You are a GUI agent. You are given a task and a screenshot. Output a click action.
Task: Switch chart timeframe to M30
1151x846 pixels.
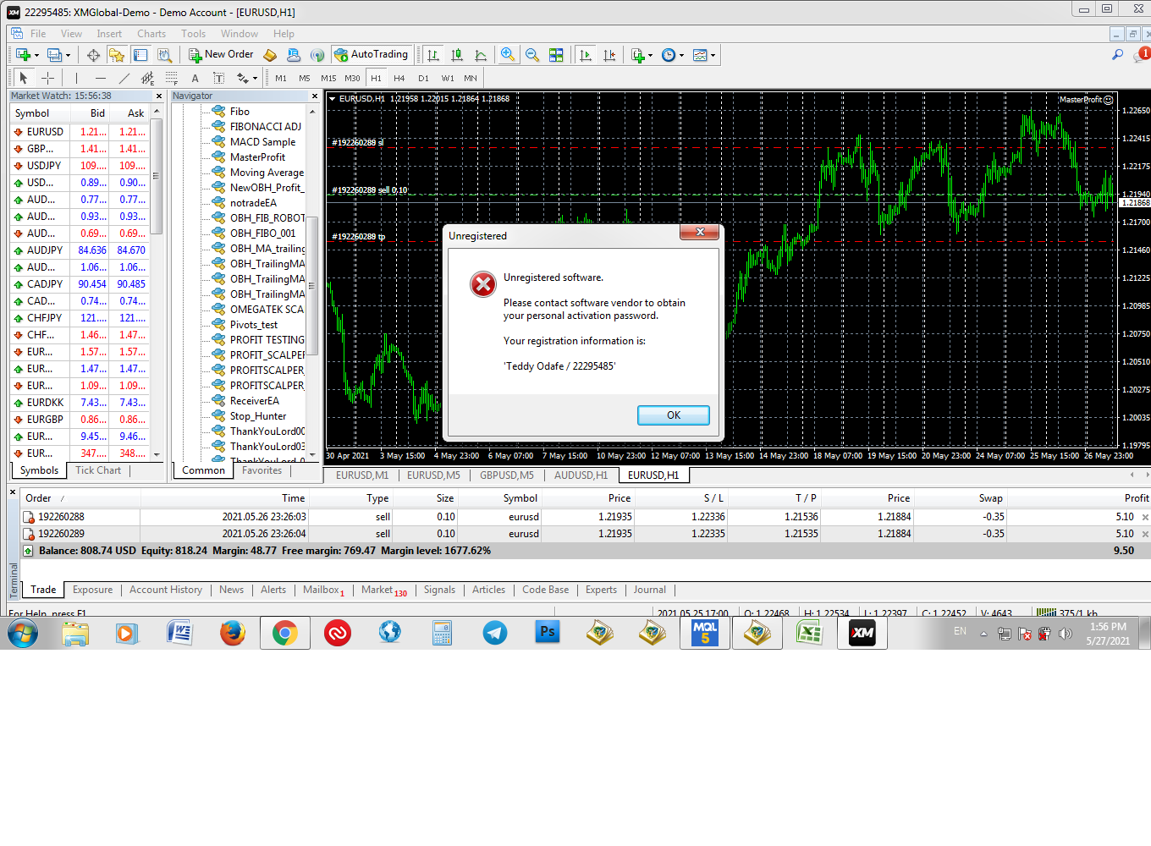(x=352, y=78)
